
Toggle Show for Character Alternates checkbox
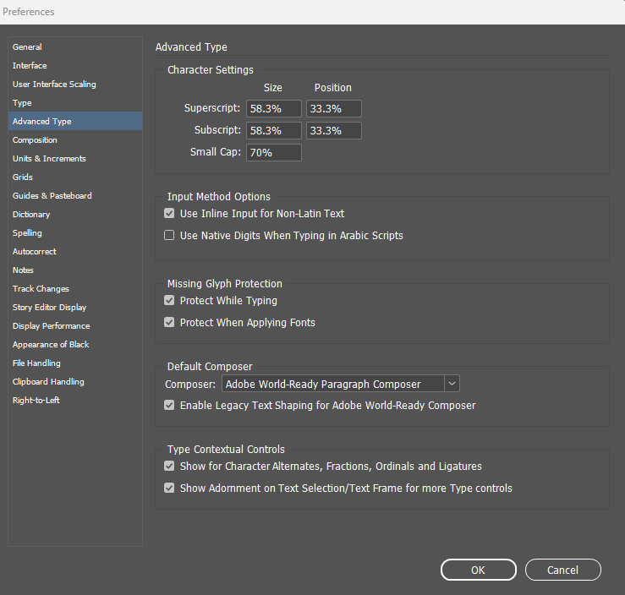pyautogui.click(x=169, y=467)
